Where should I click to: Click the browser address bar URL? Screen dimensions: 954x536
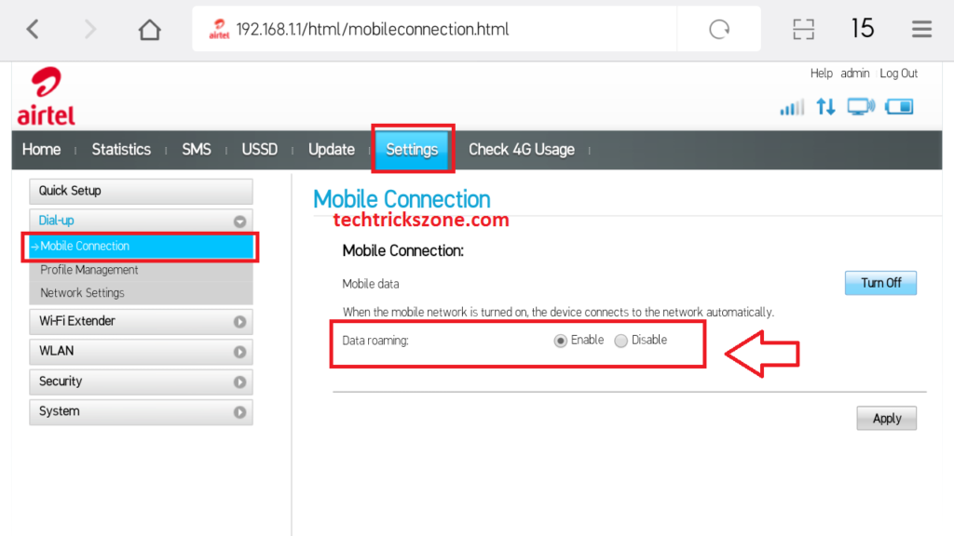coord(373,30)
